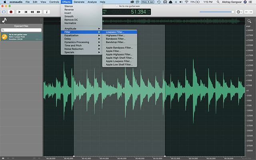Open the ocenaudio application menu
The height and width of the screenshot is (160, 256).
(16, 2)
